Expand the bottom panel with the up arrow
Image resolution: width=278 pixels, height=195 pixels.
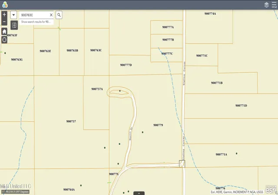click(139, 193)
